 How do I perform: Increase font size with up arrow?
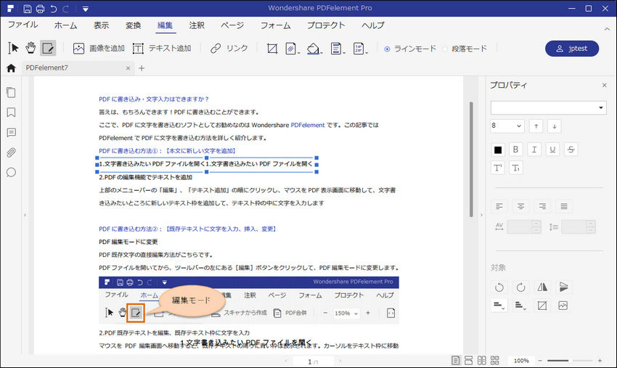(536, 126)
